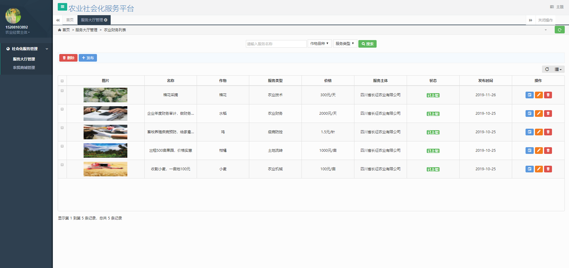Refresh the table with reload icon
Image resolution: width=569 pixels, height=268 pixels.
[x=547, y=69]
